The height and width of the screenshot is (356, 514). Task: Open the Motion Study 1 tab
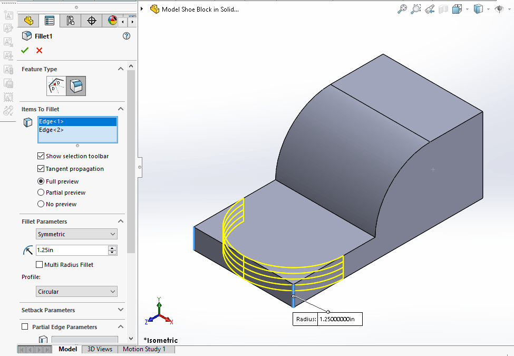coord(144,349)
